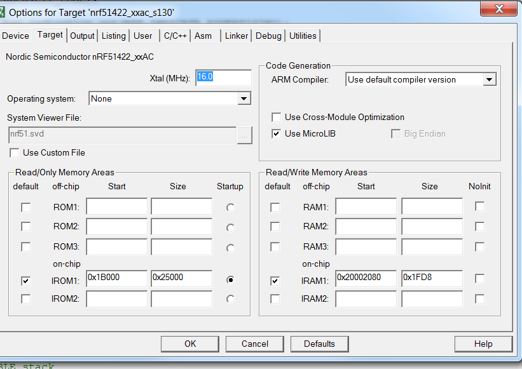Enable NoInit for IRAM1

coord(480,279)
